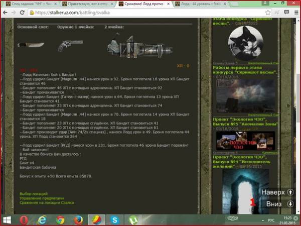Open Firefox from the taskbar
Viewport: 301px width, 226px height.
[x=77, y=219]
